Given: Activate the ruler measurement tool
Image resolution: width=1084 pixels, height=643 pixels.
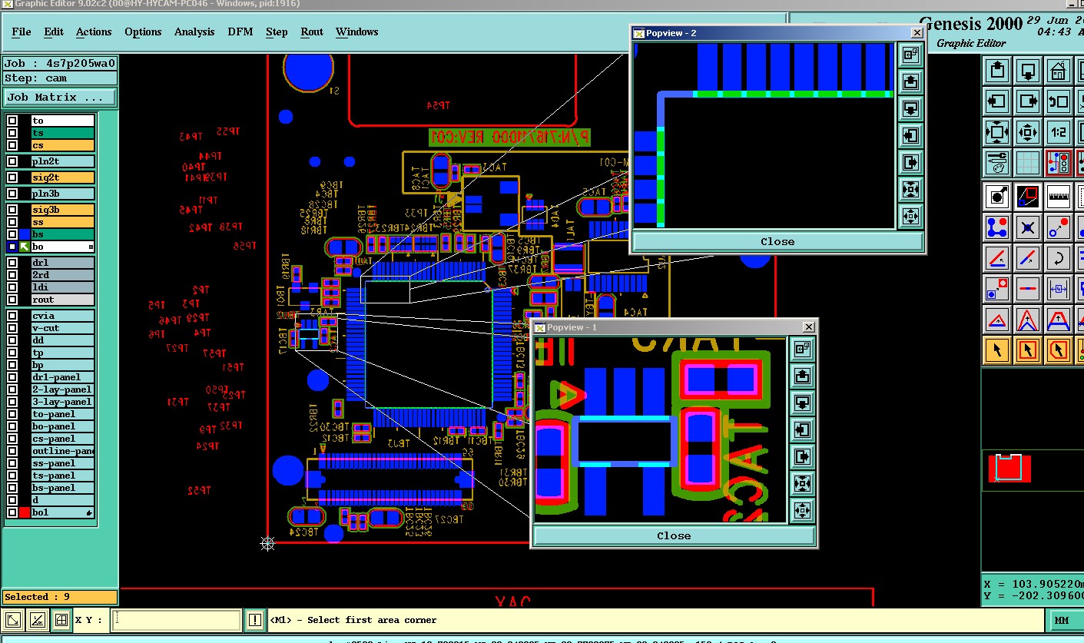Looking at the screenshot, I should coord(1059,196).
